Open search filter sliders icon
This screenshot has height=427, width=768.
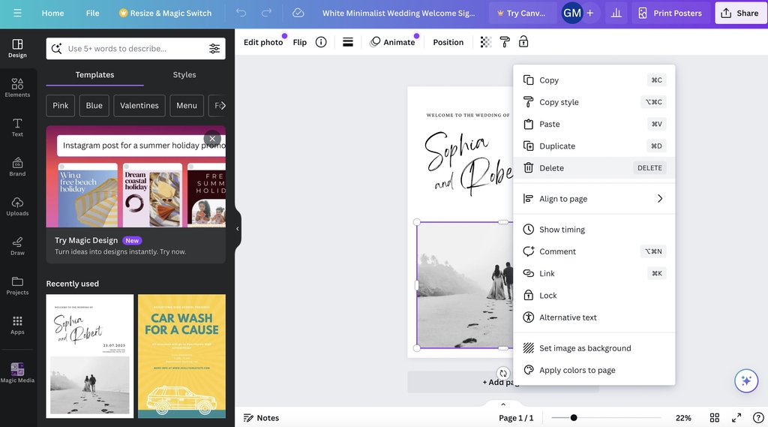click(214, 49)
